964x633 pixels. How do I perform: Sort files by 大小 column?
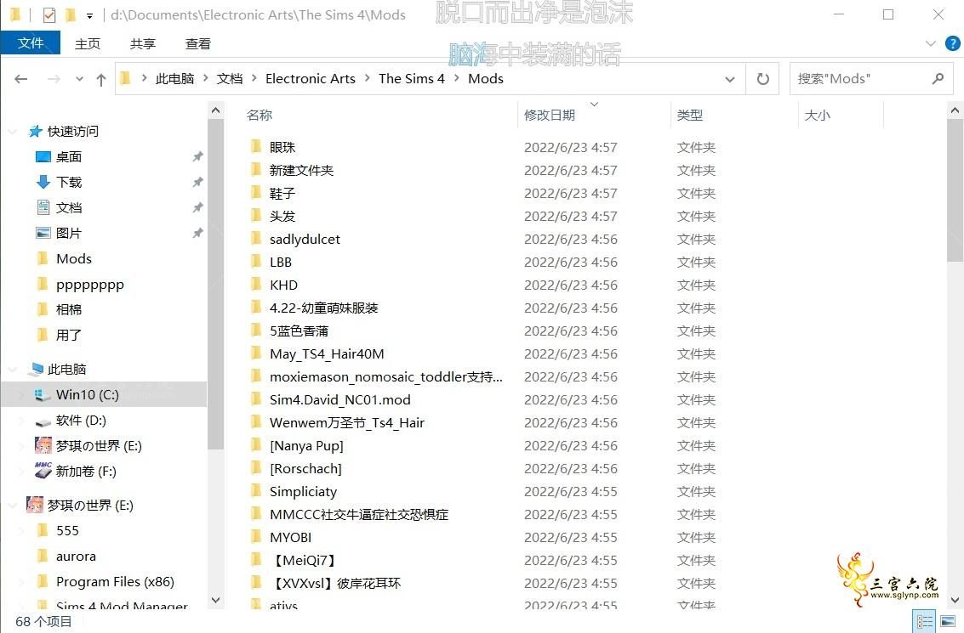tap(817, 115)
